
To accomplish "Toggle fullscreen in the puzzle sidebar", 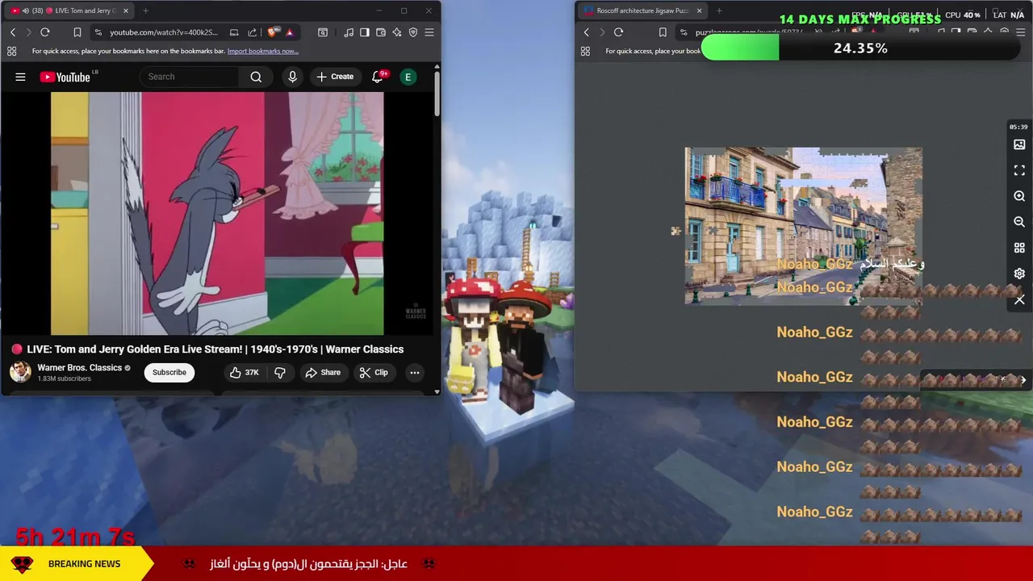I will pos(1019,170).
